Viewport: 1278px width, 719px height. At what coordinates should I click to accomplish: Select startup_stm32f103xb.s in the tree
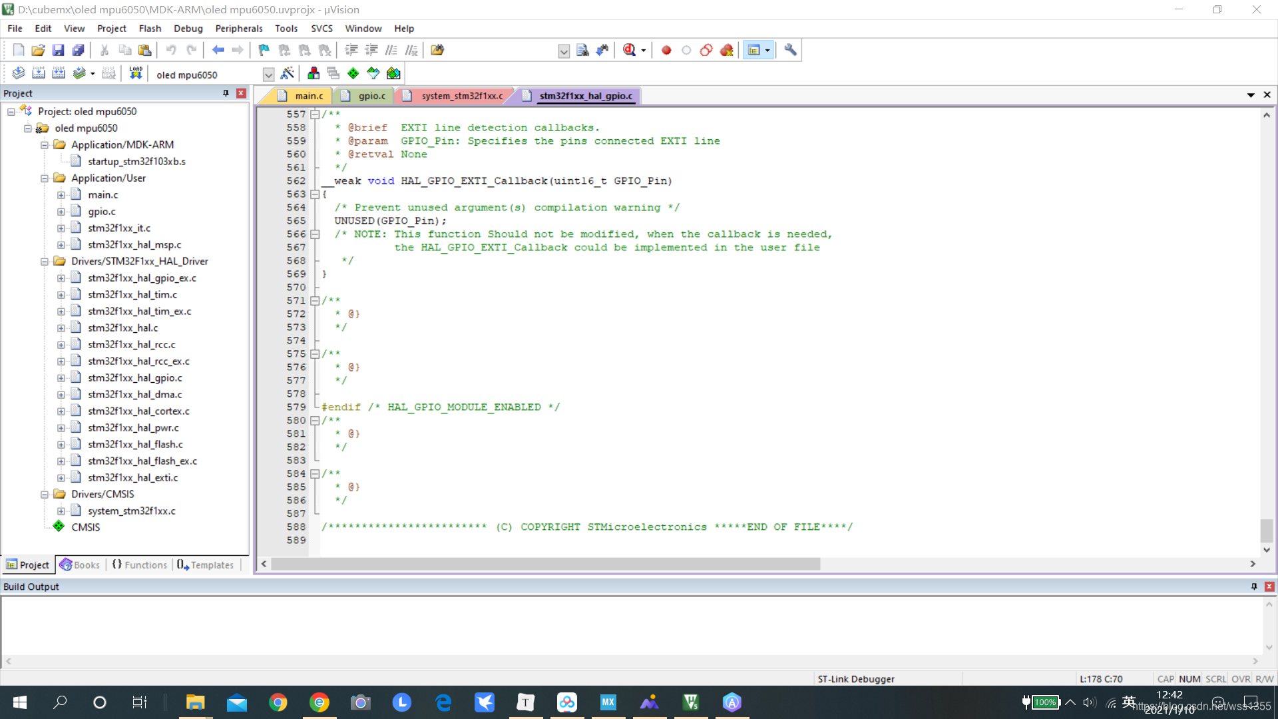(x=136, y=162)
